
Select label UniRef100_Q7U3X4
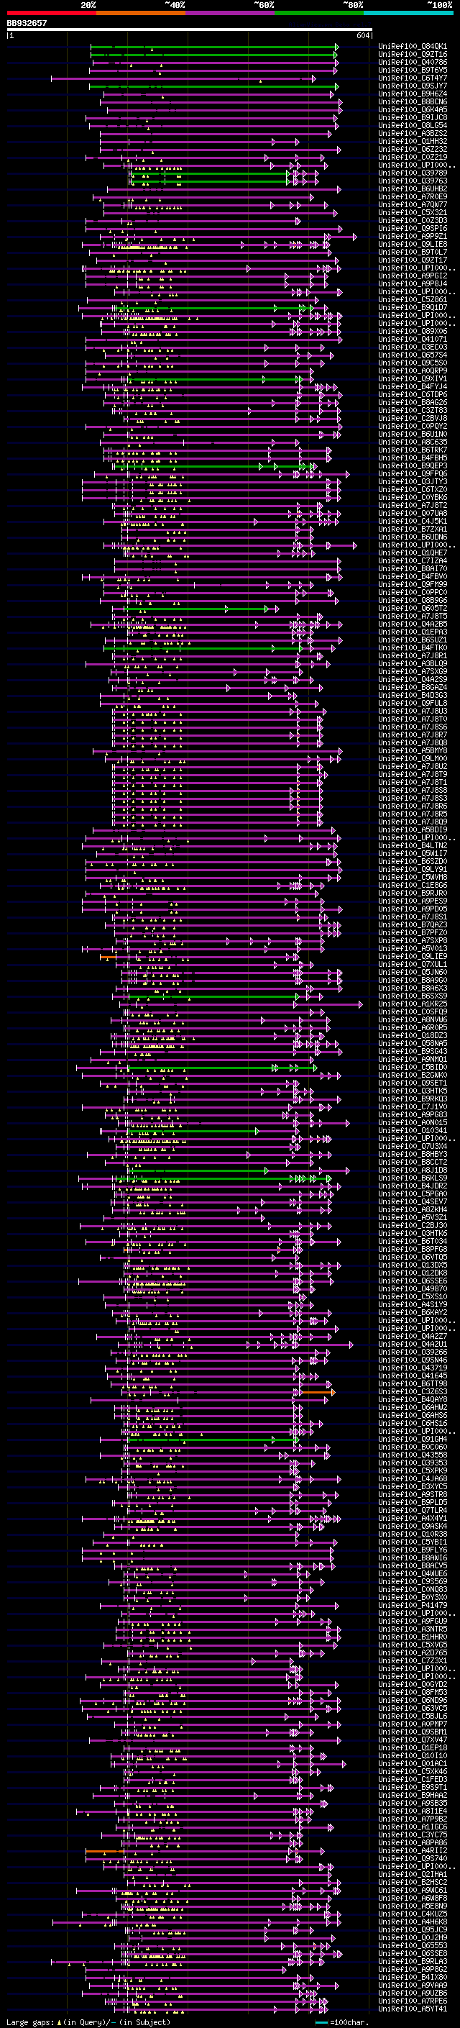(x=413, y=1146)
